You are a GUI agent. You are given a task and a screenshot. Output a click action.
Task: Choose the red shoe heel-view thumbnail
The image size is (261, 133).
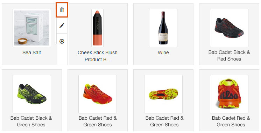(x=229, y=94)
